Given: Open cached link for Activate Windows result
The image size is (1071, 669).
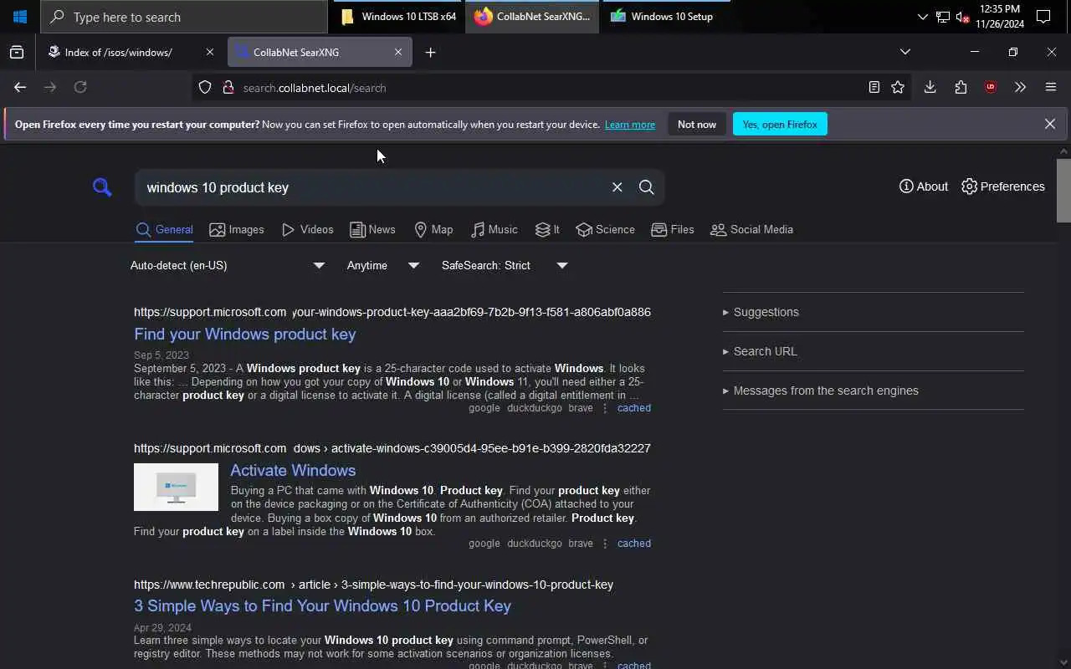Looking at the screenshot, I should (x=633, y=544).
